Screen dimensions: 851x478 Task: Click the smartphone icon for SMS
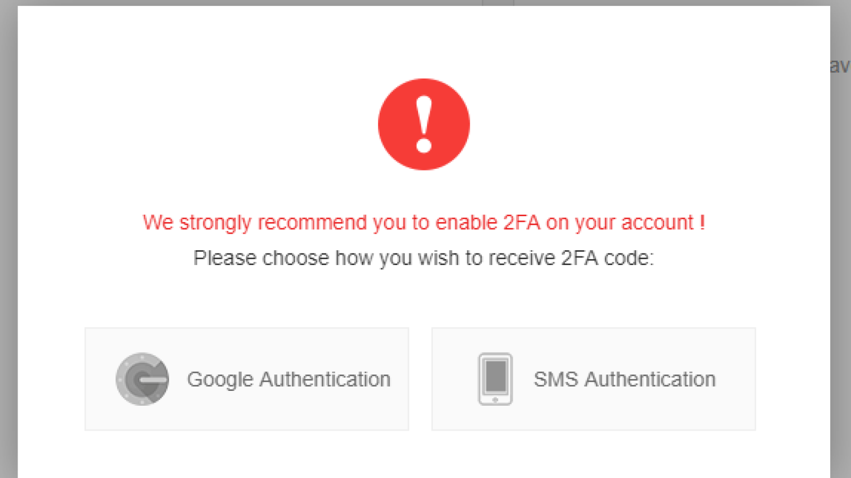(x=495, y=379)
